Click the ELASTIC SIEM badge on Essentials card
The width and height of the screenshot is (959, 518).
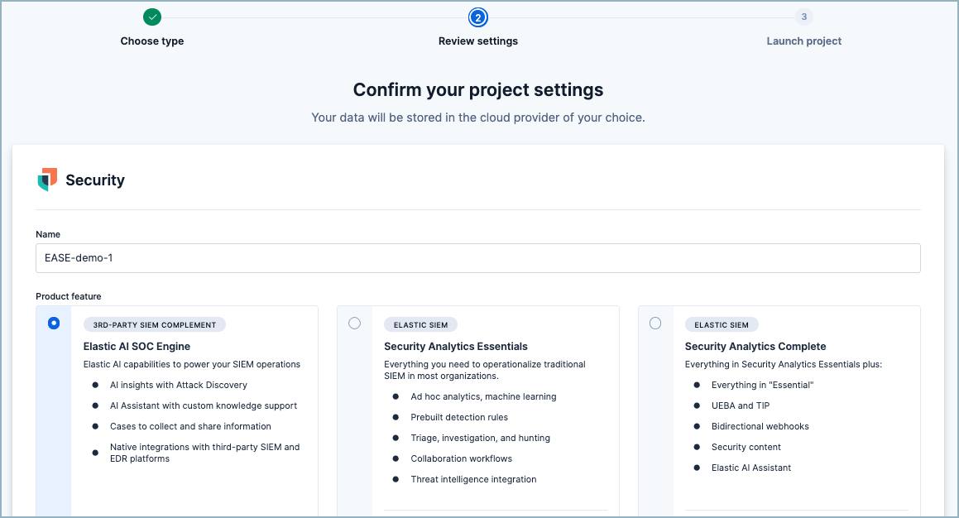(x=420, y=324)
